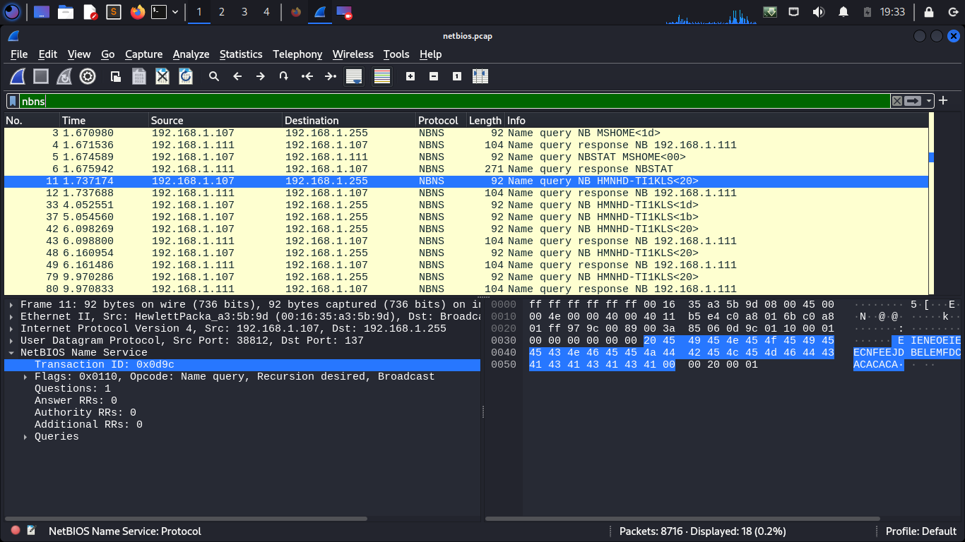Clear the display filter with X button
Screen dimensions: 965x542
click(897, 101)
